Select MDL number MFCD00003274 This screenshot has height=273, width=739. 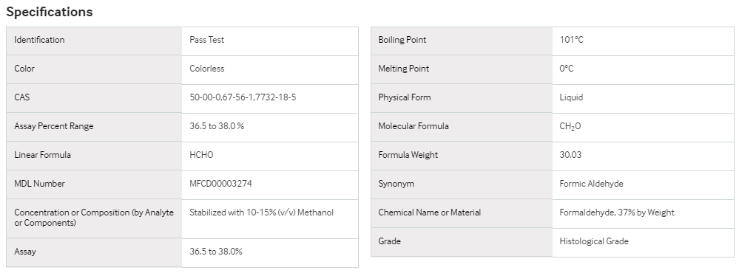[220, 183]
